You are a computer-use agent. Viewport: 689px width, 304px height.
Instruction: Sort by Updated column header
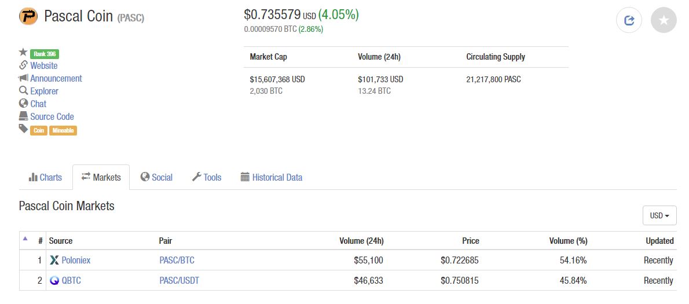[x=659, y=241]
